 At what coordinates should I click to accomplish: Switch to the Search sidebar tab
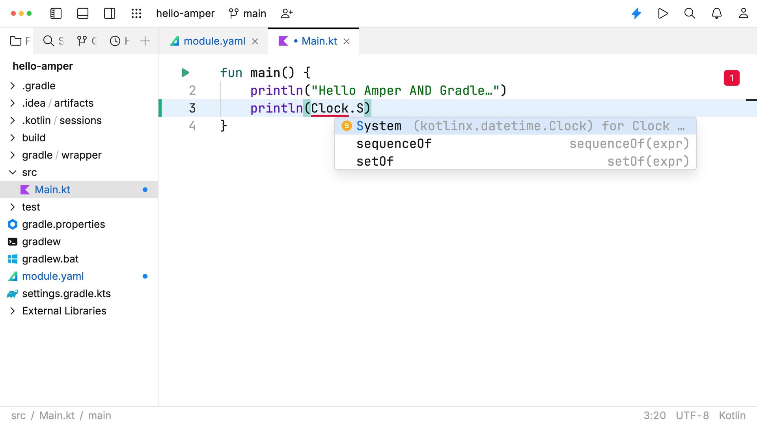coord(54,41)
